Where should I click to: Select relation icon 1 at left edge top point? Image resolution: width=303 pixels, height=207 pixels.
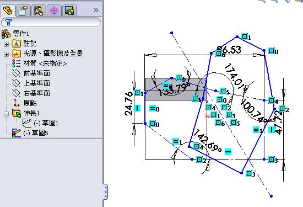coord(137,93)
